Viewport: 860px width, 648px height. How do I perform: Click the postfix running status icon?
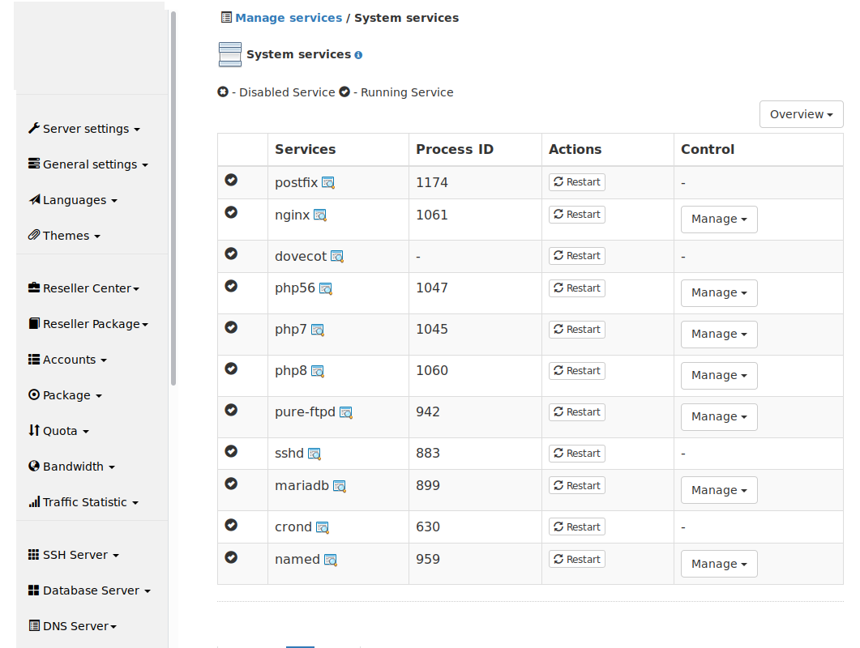pos(231,180)
